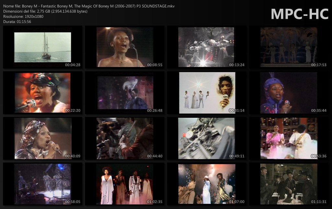Click the 'Risoluzione: 1920x1080' text
The width and height of the screenshot is (332, 209).
click(23, 16)
